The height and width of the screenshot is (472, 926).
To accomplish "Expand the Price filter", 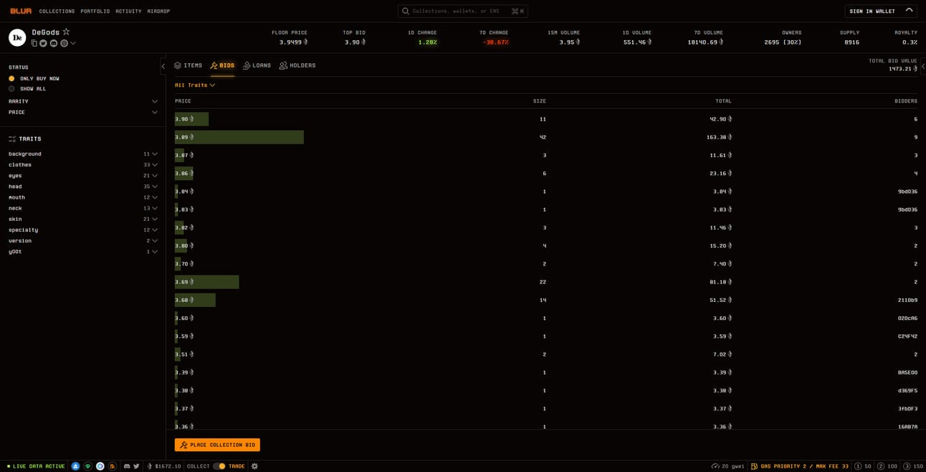I will [83, 112].
